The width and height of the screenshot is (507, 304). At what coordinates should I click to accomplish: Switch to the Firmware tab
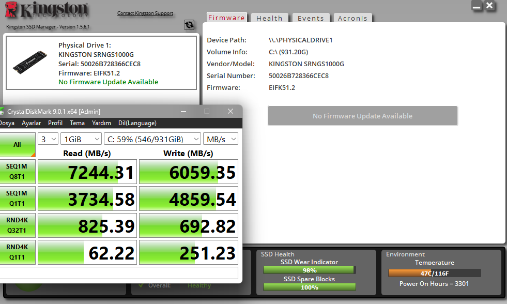point(227,18)
